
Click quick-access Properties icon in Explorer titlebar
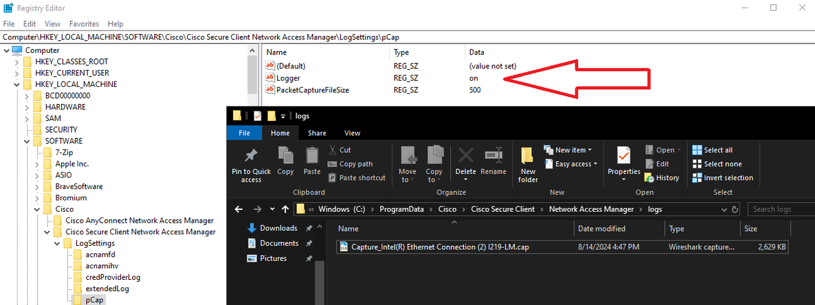click(x=257, y=115)
